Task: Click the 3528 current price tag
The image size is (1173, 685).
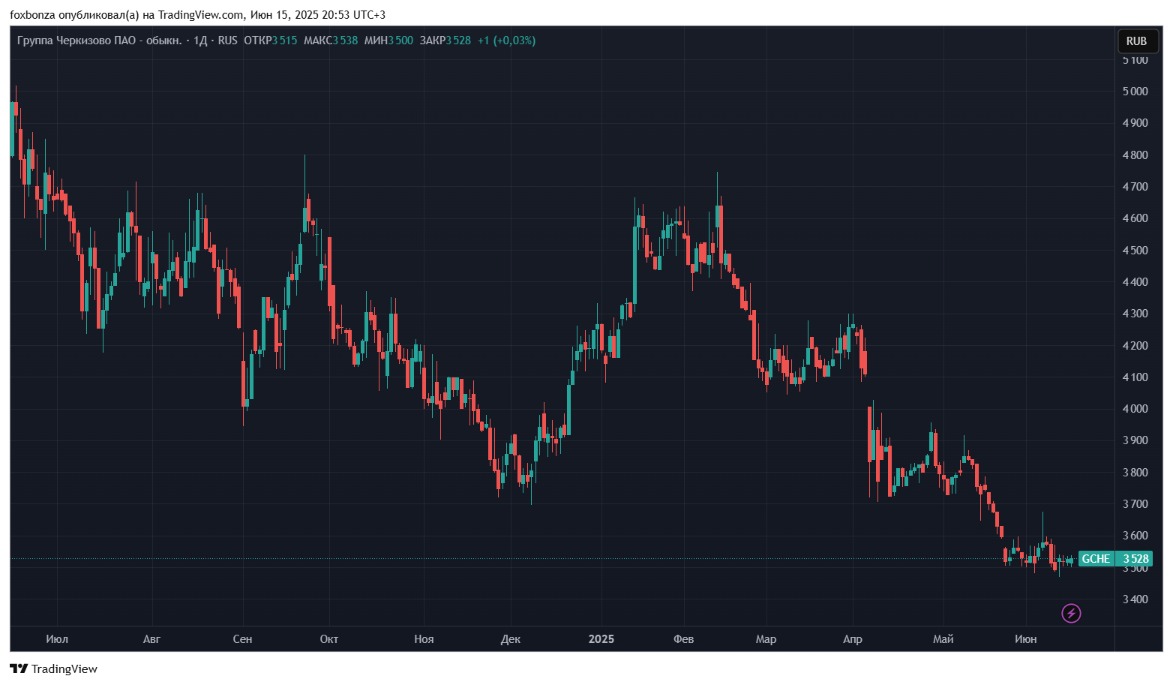Action: 1135,559
